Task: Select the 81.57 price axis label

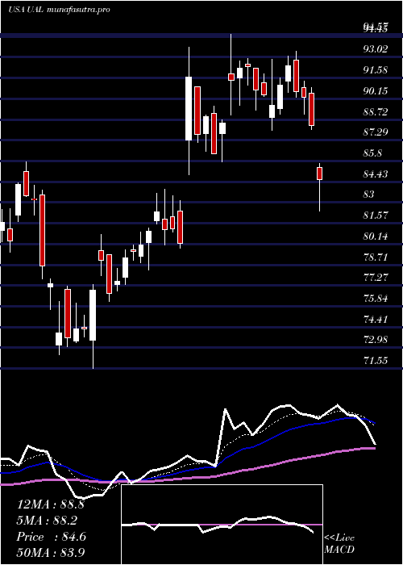Action: 376,216
